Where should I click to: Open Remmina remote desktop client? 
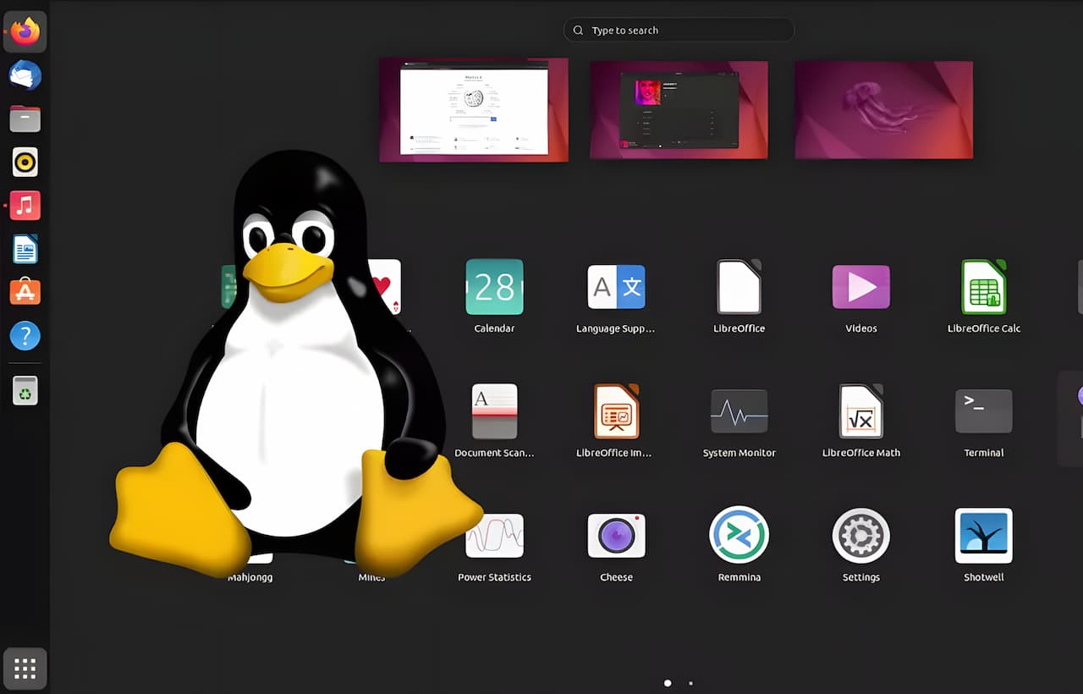click(739, 536)
